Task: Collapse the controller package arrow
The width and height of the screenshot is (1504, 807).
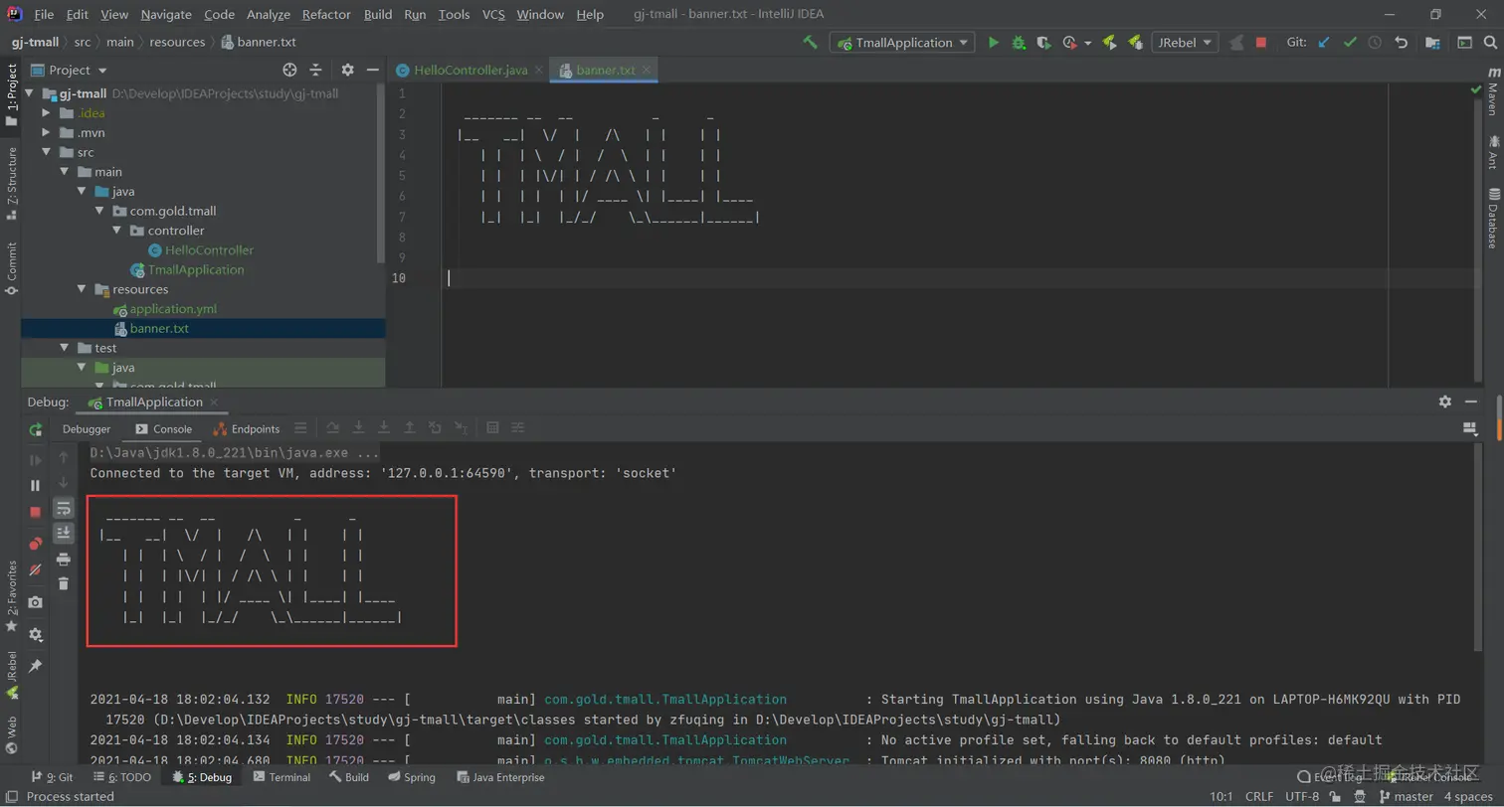Action: point(117,231)
